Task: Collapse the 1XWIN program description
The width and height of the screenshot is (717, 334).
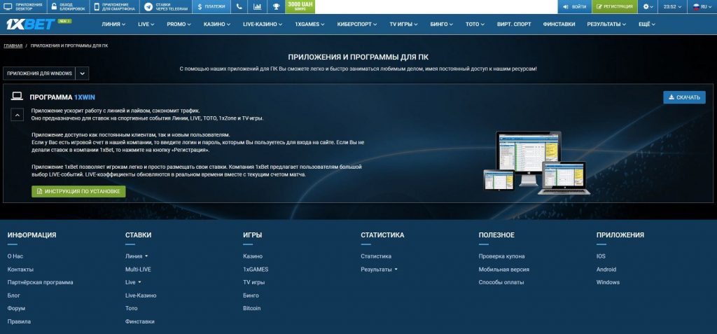Action: coord(17,116)
